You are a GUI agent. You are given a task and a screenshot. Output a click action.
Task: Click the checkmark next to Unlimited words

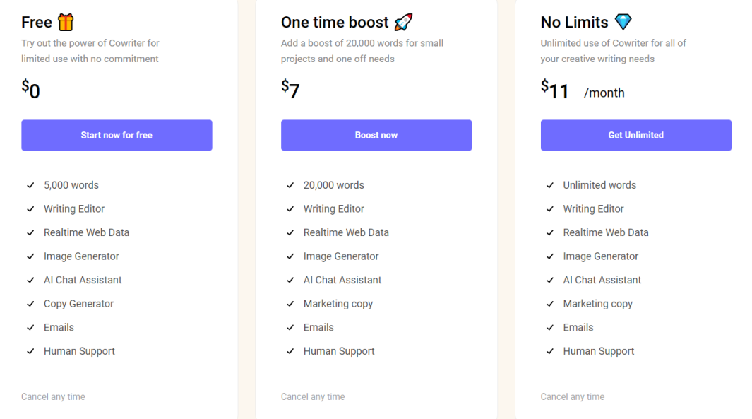click(550, 185)
